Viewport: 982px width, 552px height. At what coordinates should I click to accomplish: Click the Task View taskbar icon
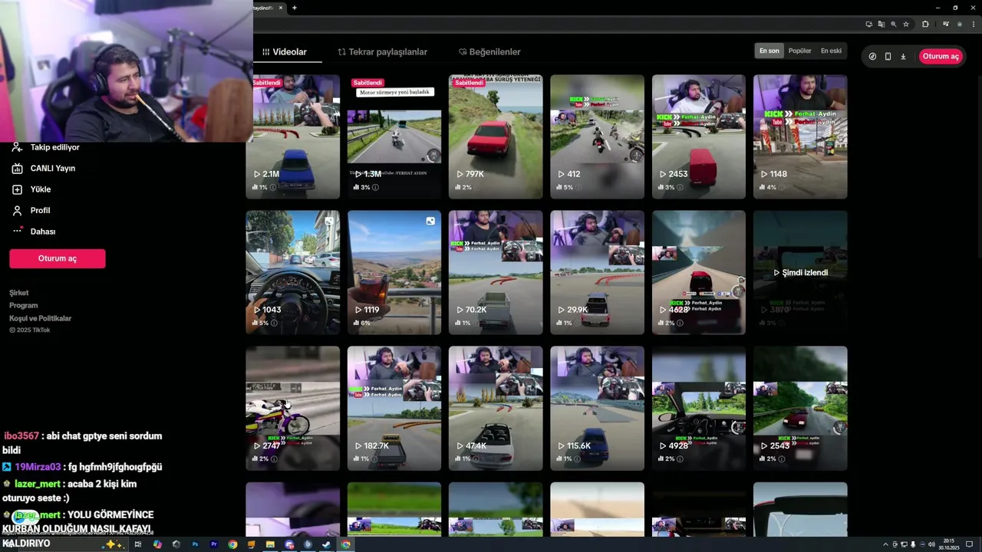138,544
